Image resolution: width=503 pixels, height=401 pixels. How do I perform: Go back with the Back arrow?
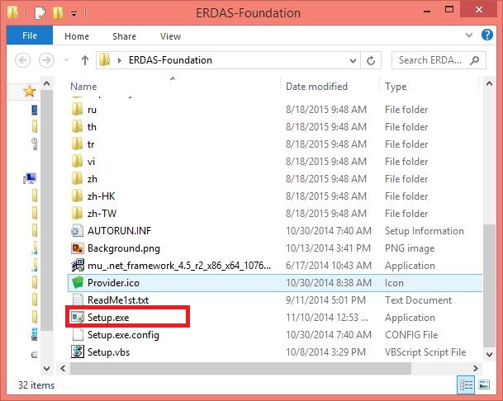click(23, 60)
